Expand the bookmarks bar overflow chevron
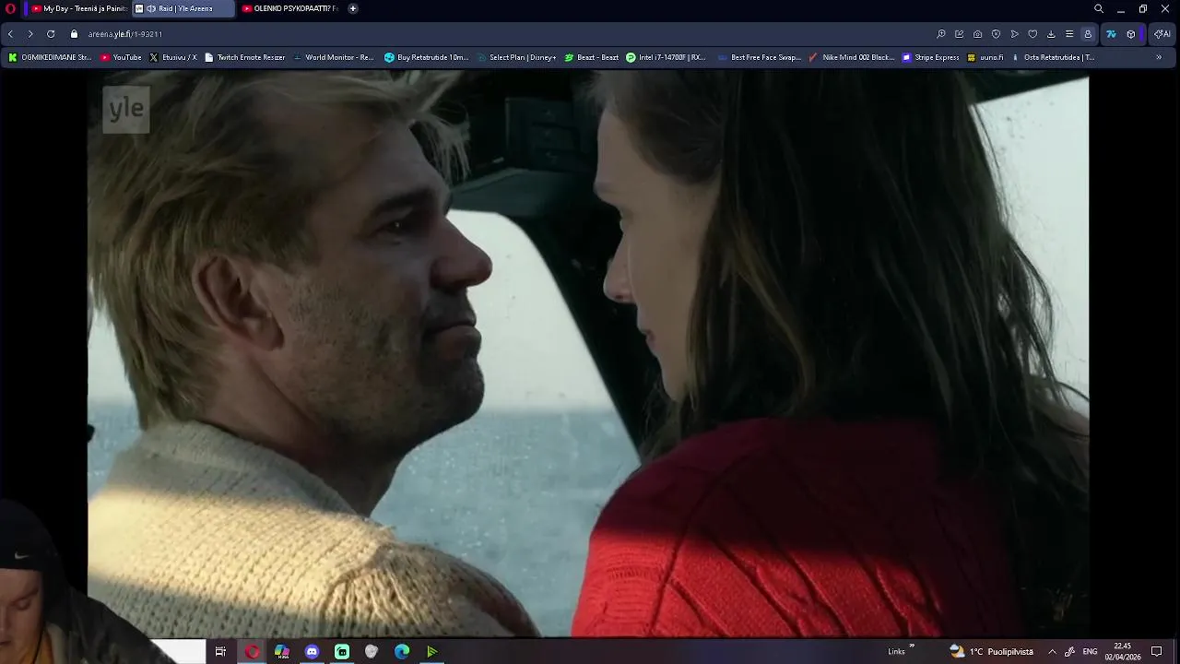Image resolution: width=1180 pixels, height=664 pixels. pyautogui.click(x=1159, y=57)
